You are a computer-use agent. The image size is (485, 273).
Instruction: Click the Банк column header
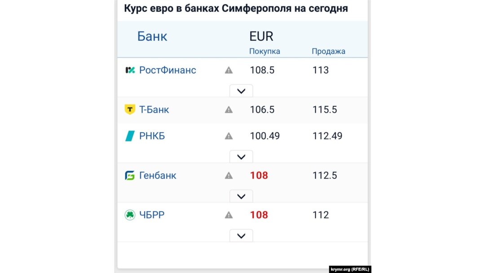click(152, 36)
